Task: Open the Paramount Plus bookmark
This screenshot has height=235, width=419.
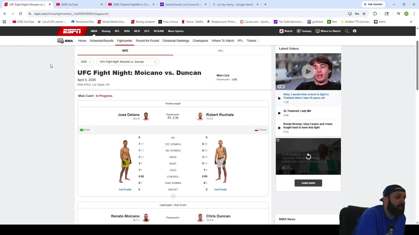Action: (x=82, y=22)
